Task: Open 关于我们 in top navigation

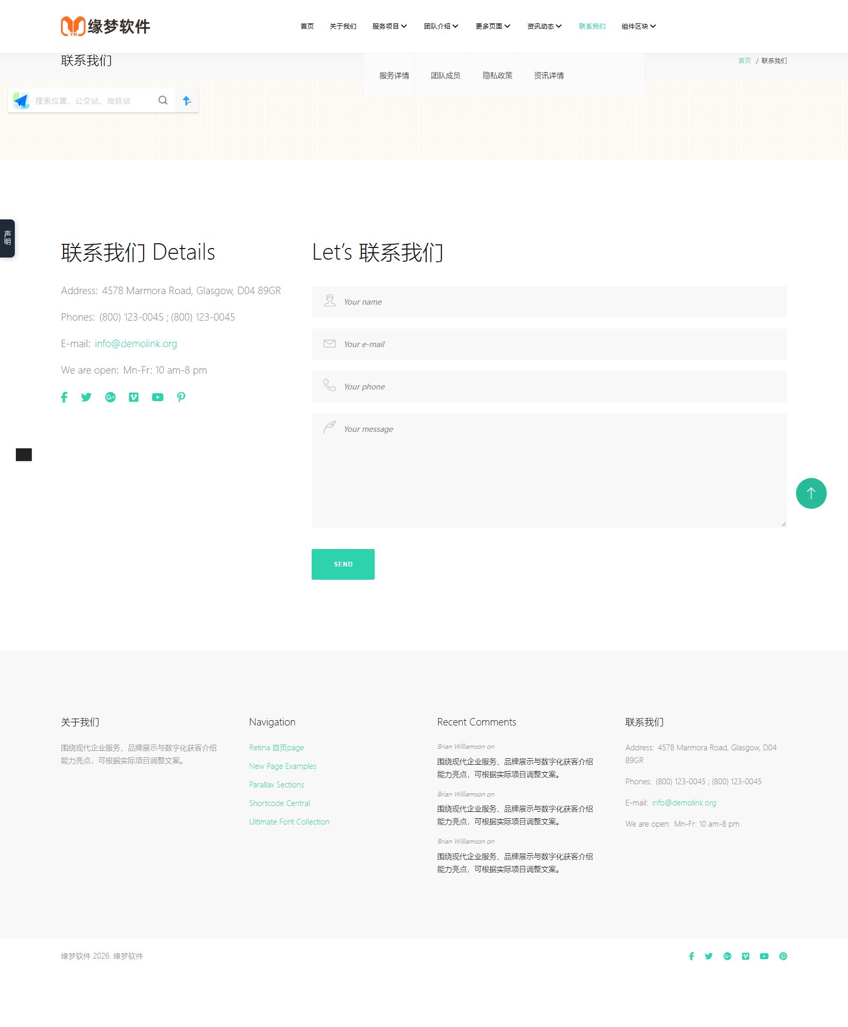Action: 343,26
